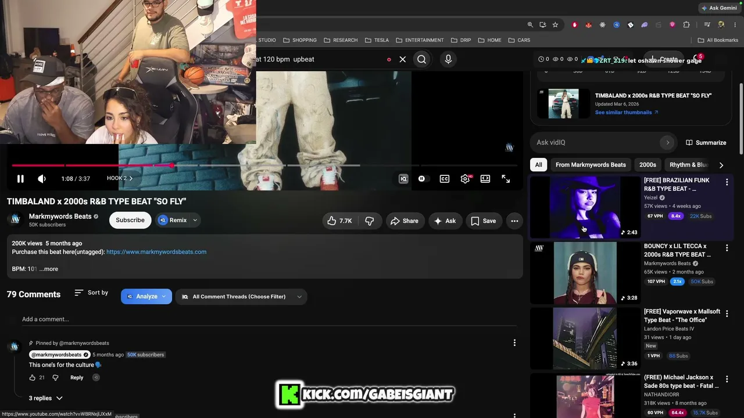Image resolution: width=744 pixels, height=418 pixels.
Task: Open the HOOK 2 chapter list
Action: (x=119, y=178)
